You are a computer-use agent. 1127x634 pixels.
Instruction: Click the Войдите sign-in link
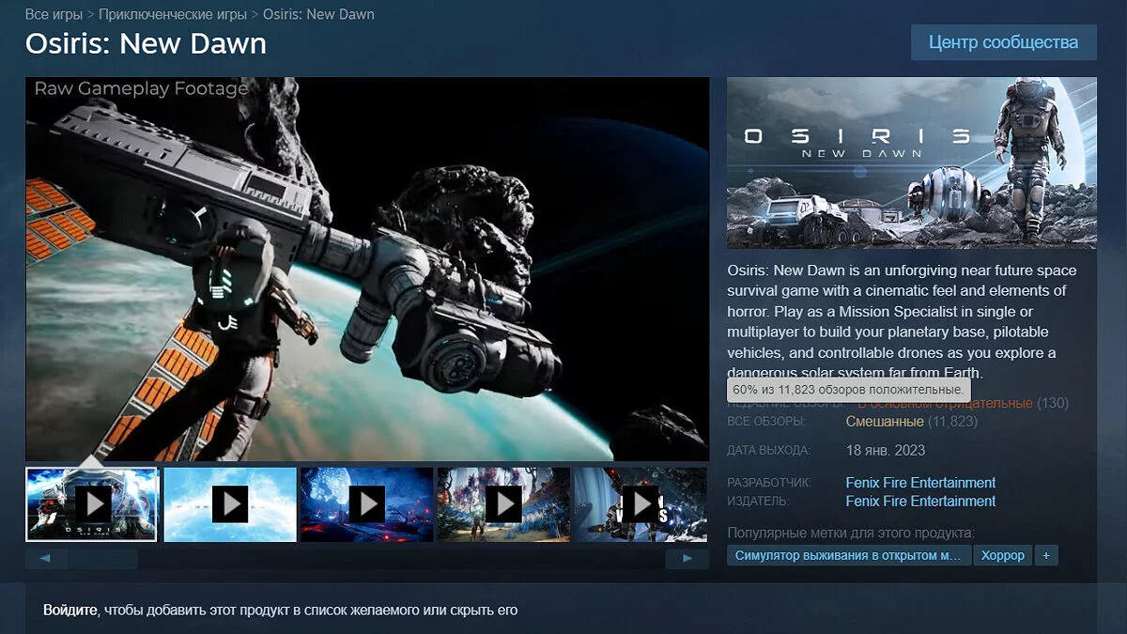pyautogui.click(x=70, y=610)
